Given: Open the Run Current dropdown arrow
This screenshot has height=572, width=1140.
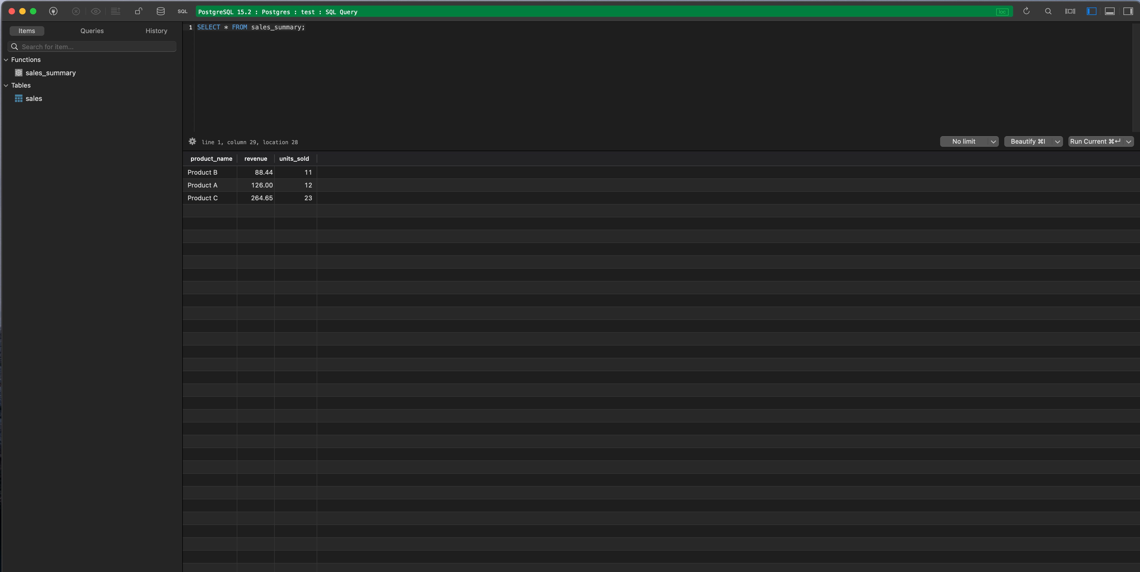Looking at the screenshot, I should 1129,142.
